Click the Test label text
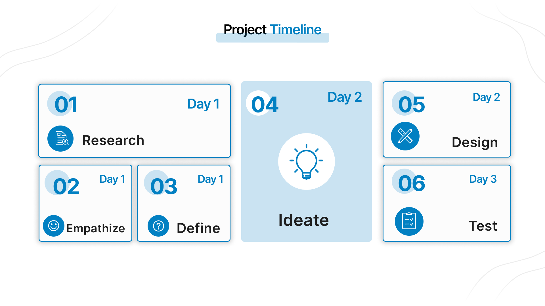Viewport: 545px width, 306px height. tap(483, 226)
